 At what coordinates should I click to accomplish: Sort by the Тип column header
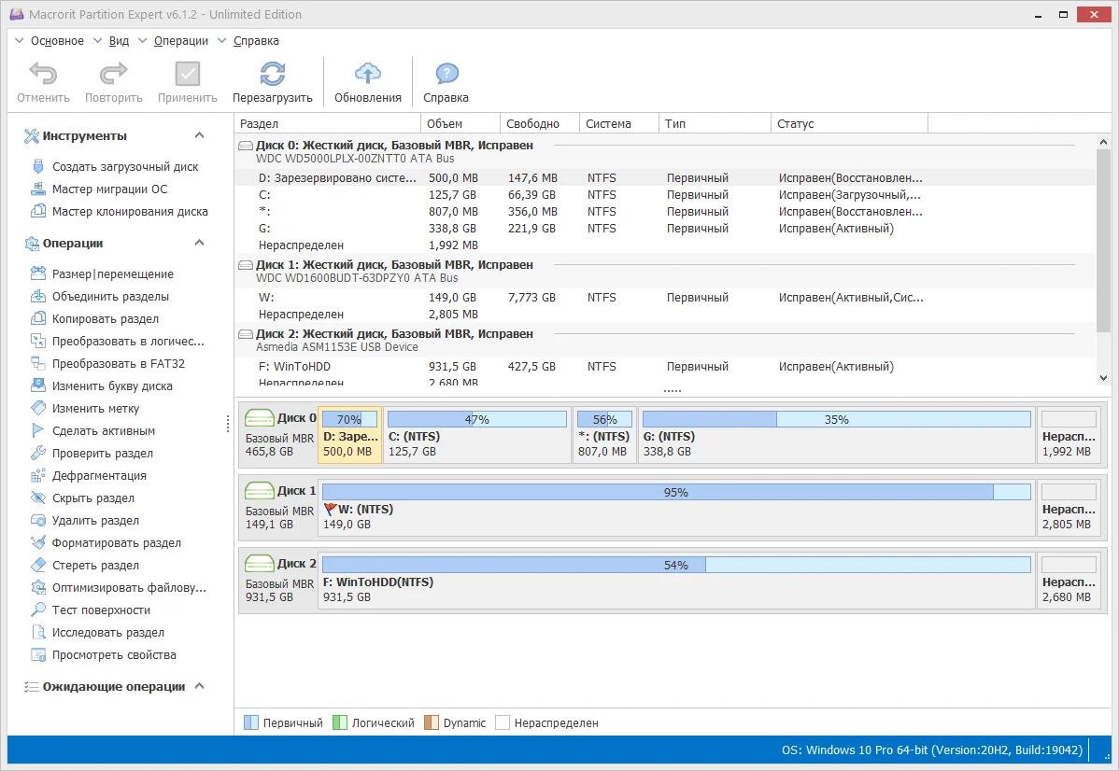(715, 123)
